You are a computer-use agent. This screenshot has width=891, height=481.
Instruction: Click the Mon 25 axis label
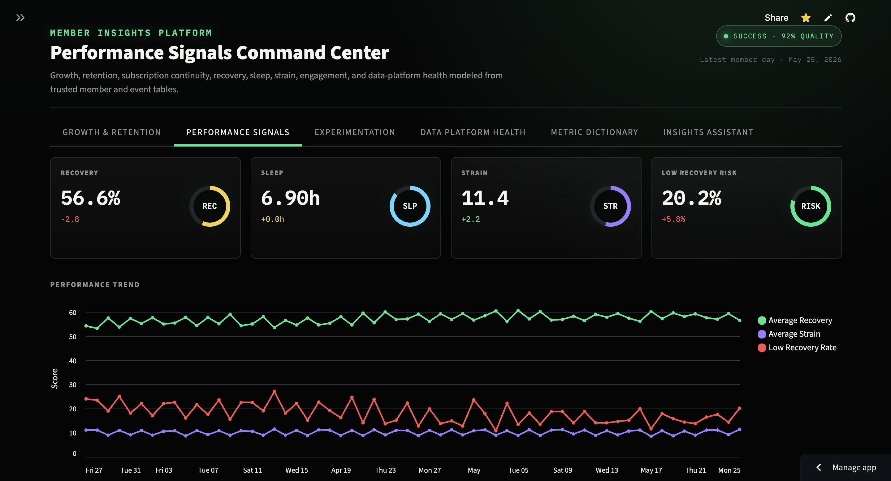click(x=729, y=470)
